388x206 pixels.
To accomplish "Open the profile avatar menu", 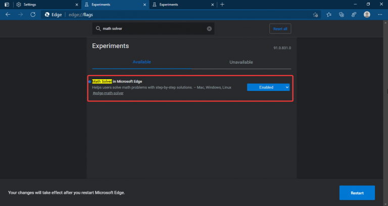I will 367,15.
